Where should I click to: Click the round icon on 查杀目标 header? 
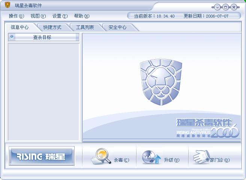coord(12,37)
